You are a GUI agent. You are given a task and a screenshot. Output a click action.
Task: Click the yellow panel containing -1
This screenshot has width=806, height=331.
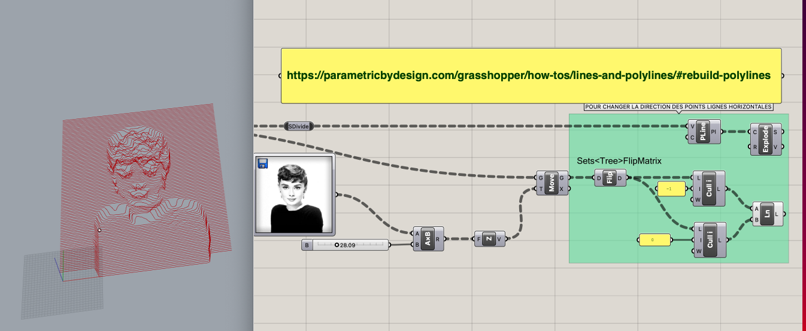click(671, 189)
